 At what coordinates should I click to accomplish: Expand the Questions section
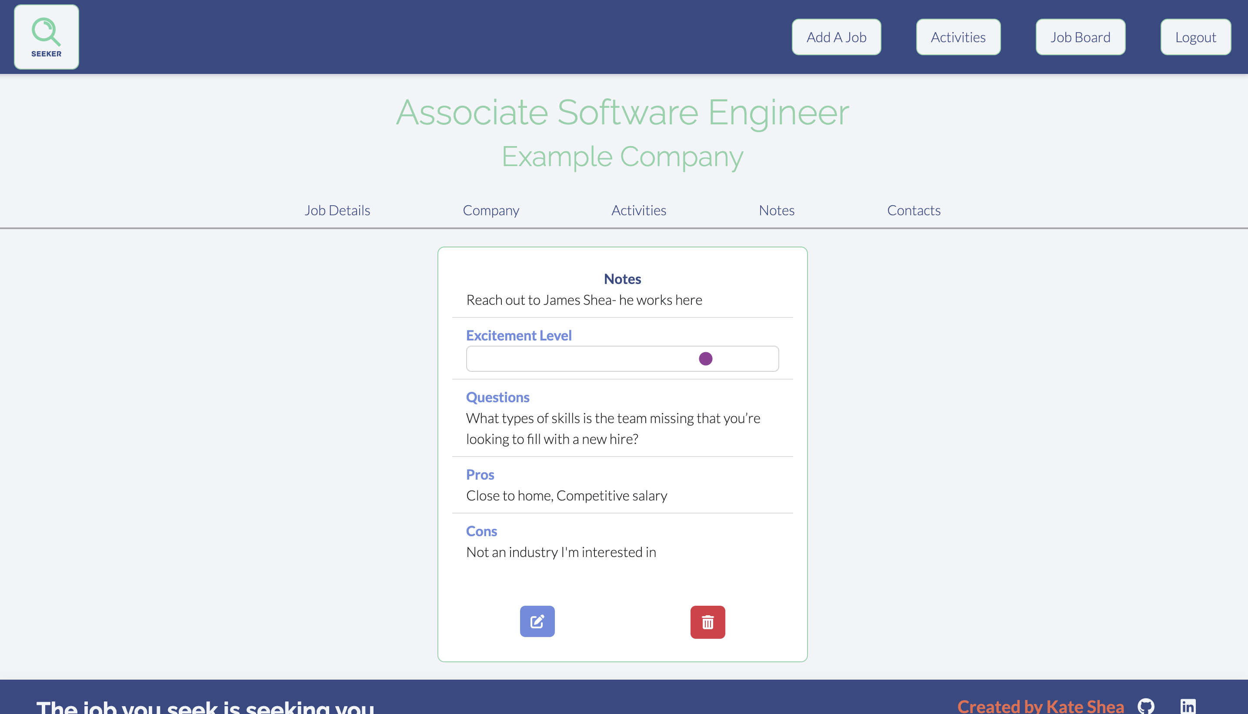[x=498, y=397]
